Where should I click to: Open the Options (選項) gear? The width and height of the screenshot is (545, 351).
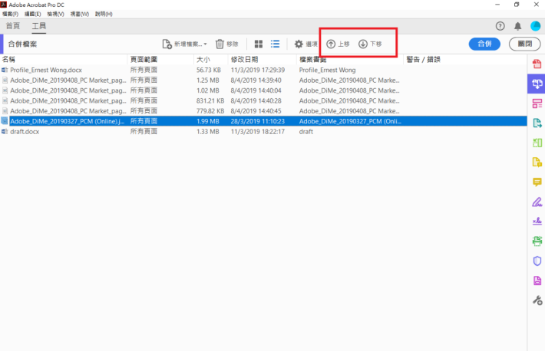pos(299,44)
